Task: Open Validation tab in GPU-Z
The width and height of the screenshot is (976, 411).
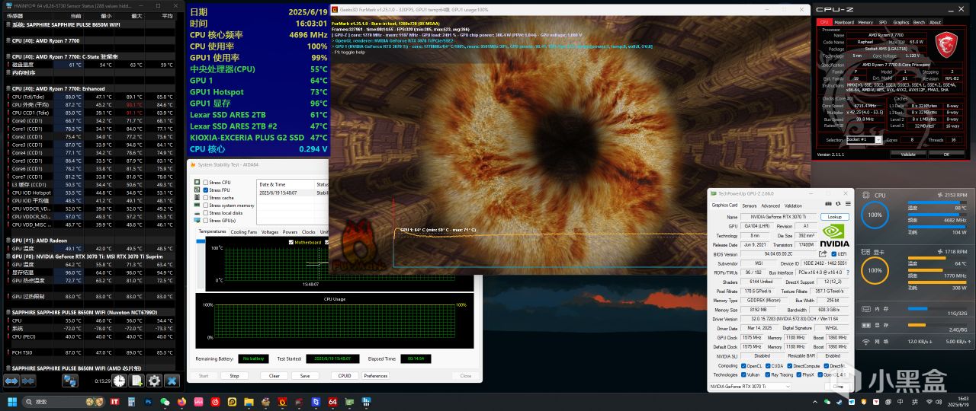Action: 793,205
